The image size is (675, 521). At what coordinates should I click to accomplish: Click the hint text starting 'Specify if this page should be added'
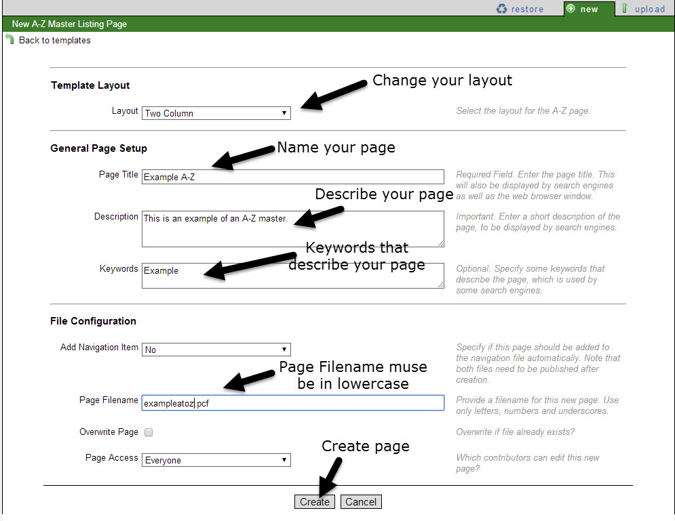538,363
